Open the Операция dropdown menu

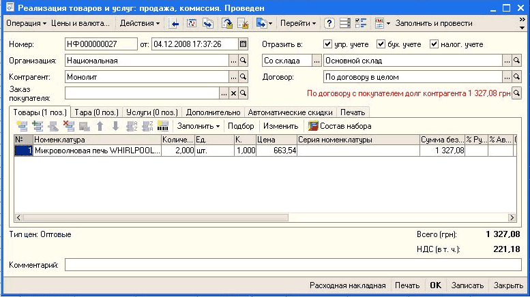(27, 23)
